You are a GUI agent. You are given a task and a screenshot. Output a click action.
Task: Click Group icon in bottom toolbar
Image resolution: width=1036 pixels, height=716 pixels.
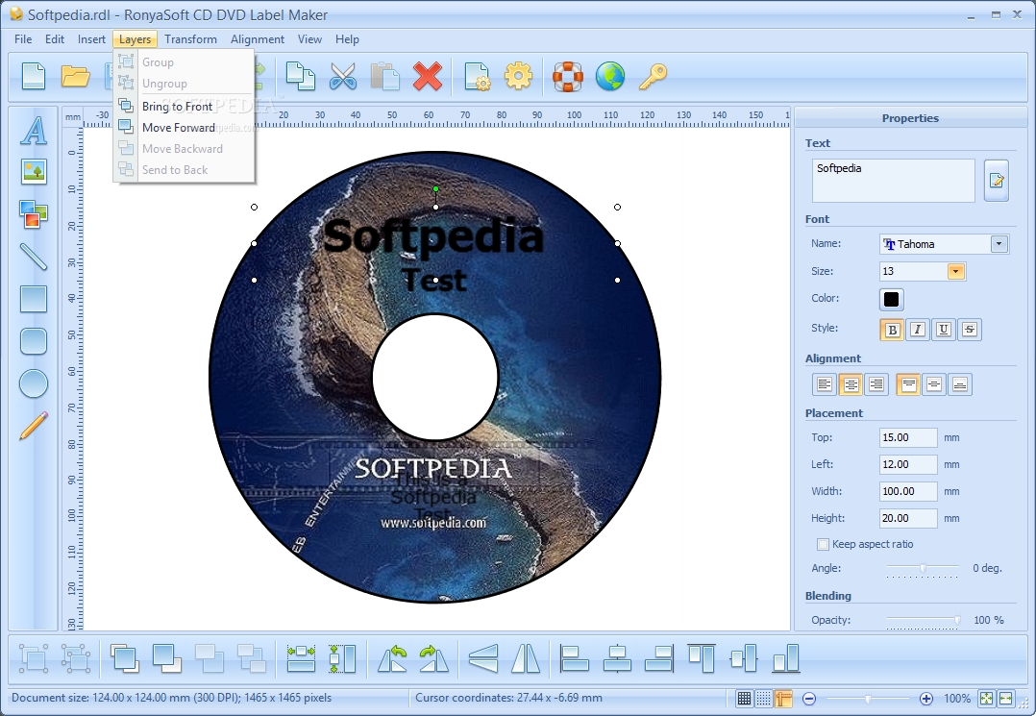(x=34, y=658)
